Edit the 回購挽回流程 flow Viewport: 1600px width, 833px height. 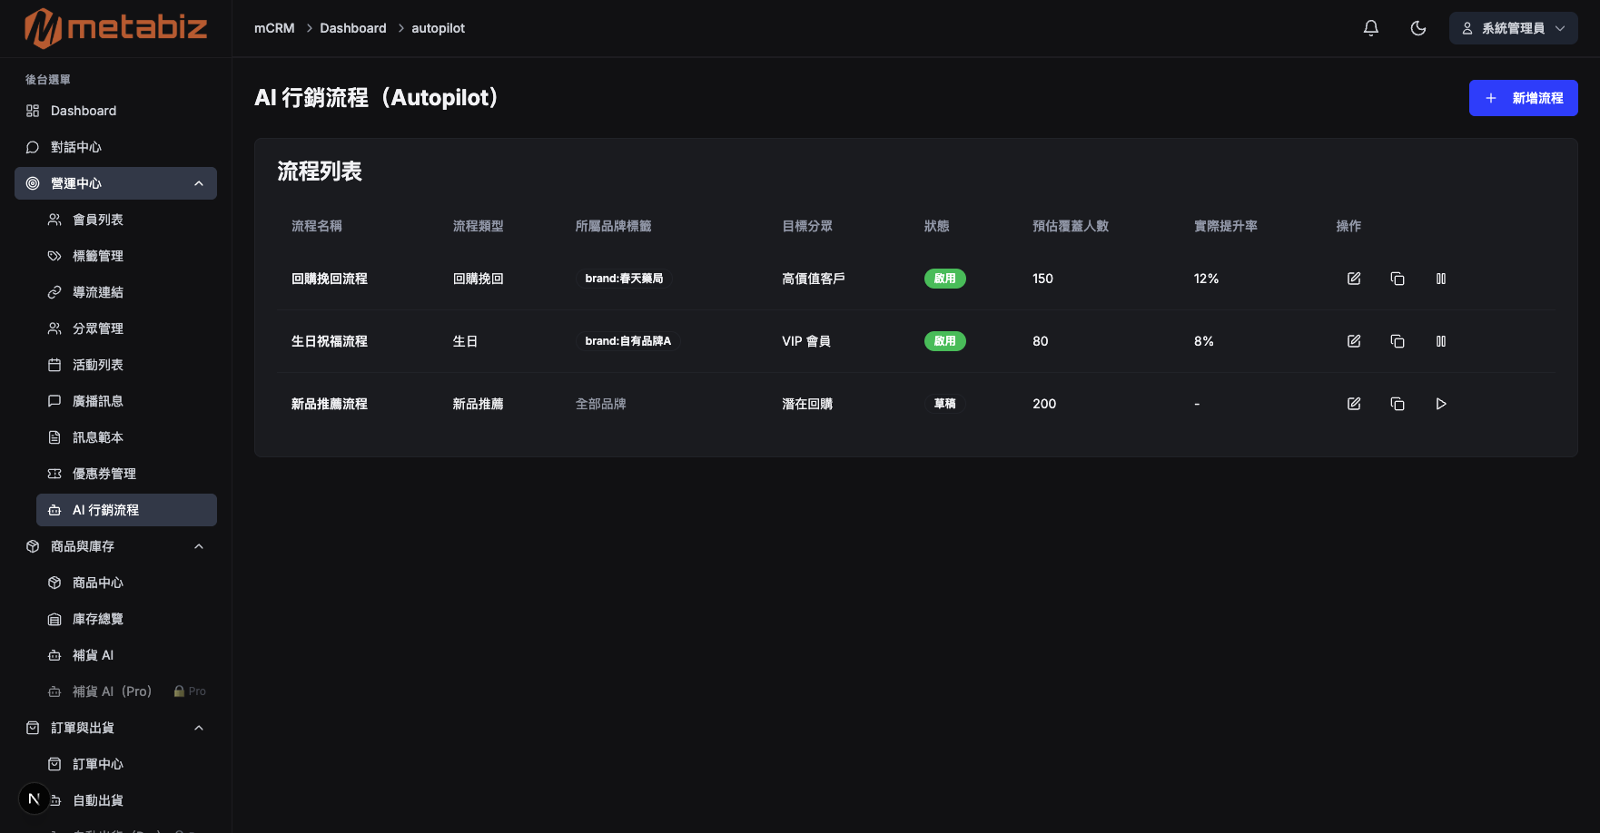coord(1353,279)
